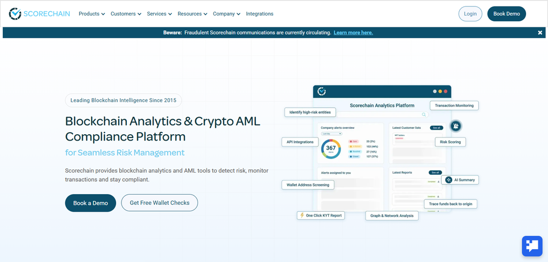Click the Graph & Network Analysis label
This screenshot has width=548, height=262.
pyautogui.click(x=392, y=215)
